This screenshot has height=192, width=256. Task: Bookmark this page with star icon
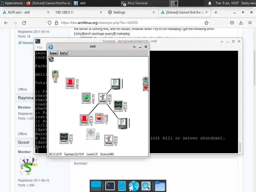click(206, 23)
